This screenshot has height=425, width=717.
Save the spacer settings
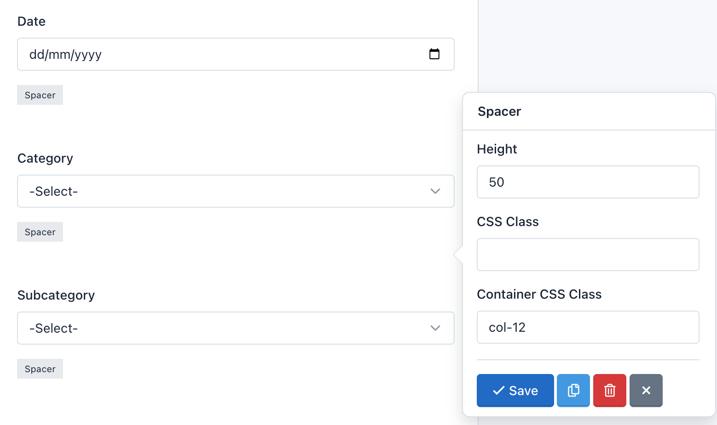point(515,391)
